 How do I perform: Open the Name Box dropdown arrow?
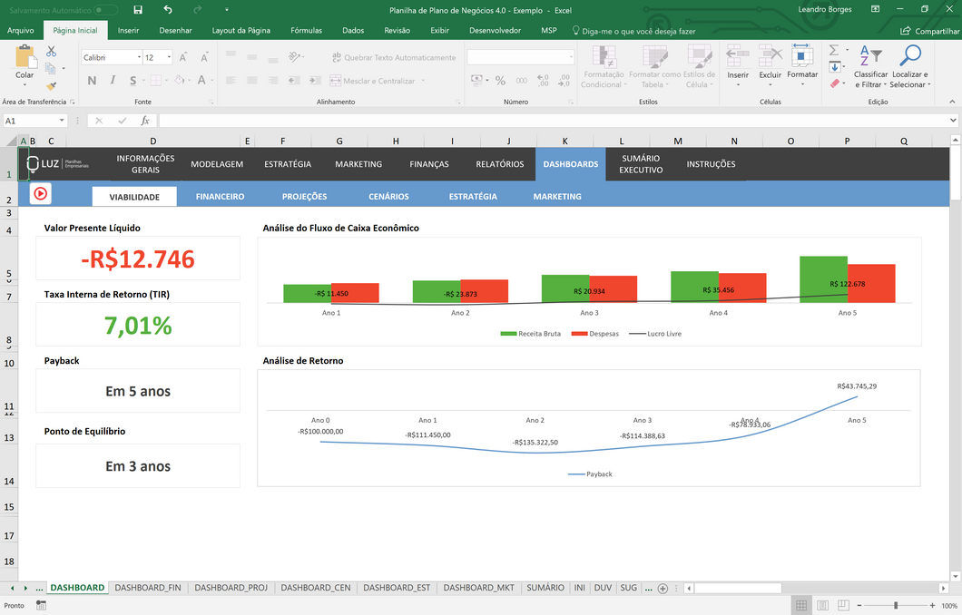click(62, 121)
